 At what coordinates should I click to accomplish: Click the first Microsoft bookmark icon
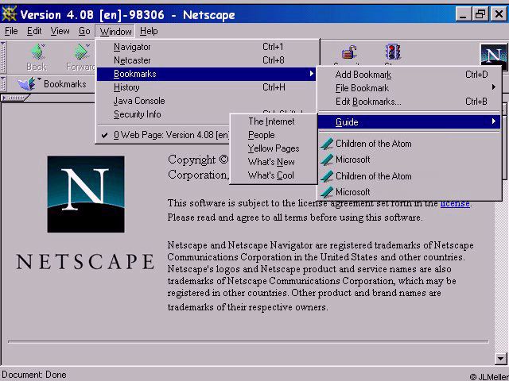click(x=327, y=160)
